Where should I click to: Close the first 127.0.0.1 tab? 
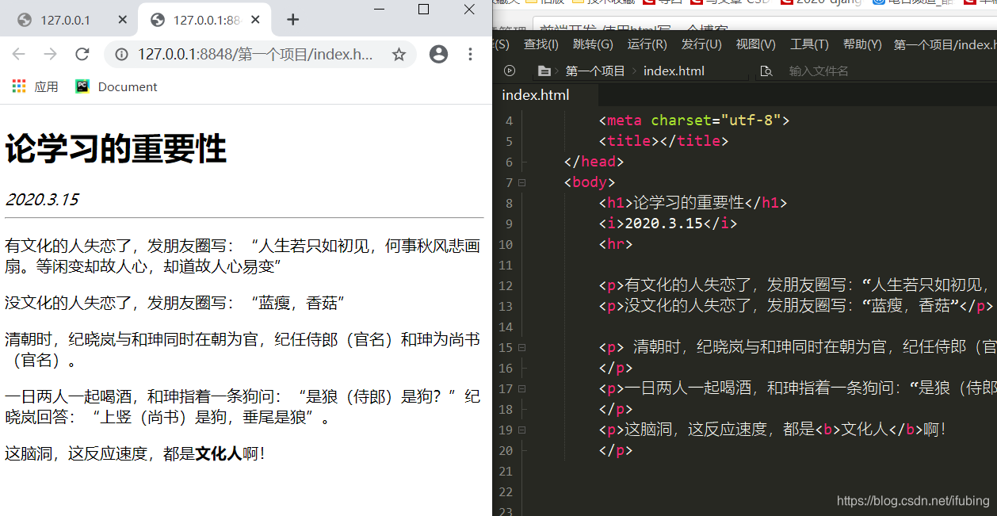pos(122,20)
